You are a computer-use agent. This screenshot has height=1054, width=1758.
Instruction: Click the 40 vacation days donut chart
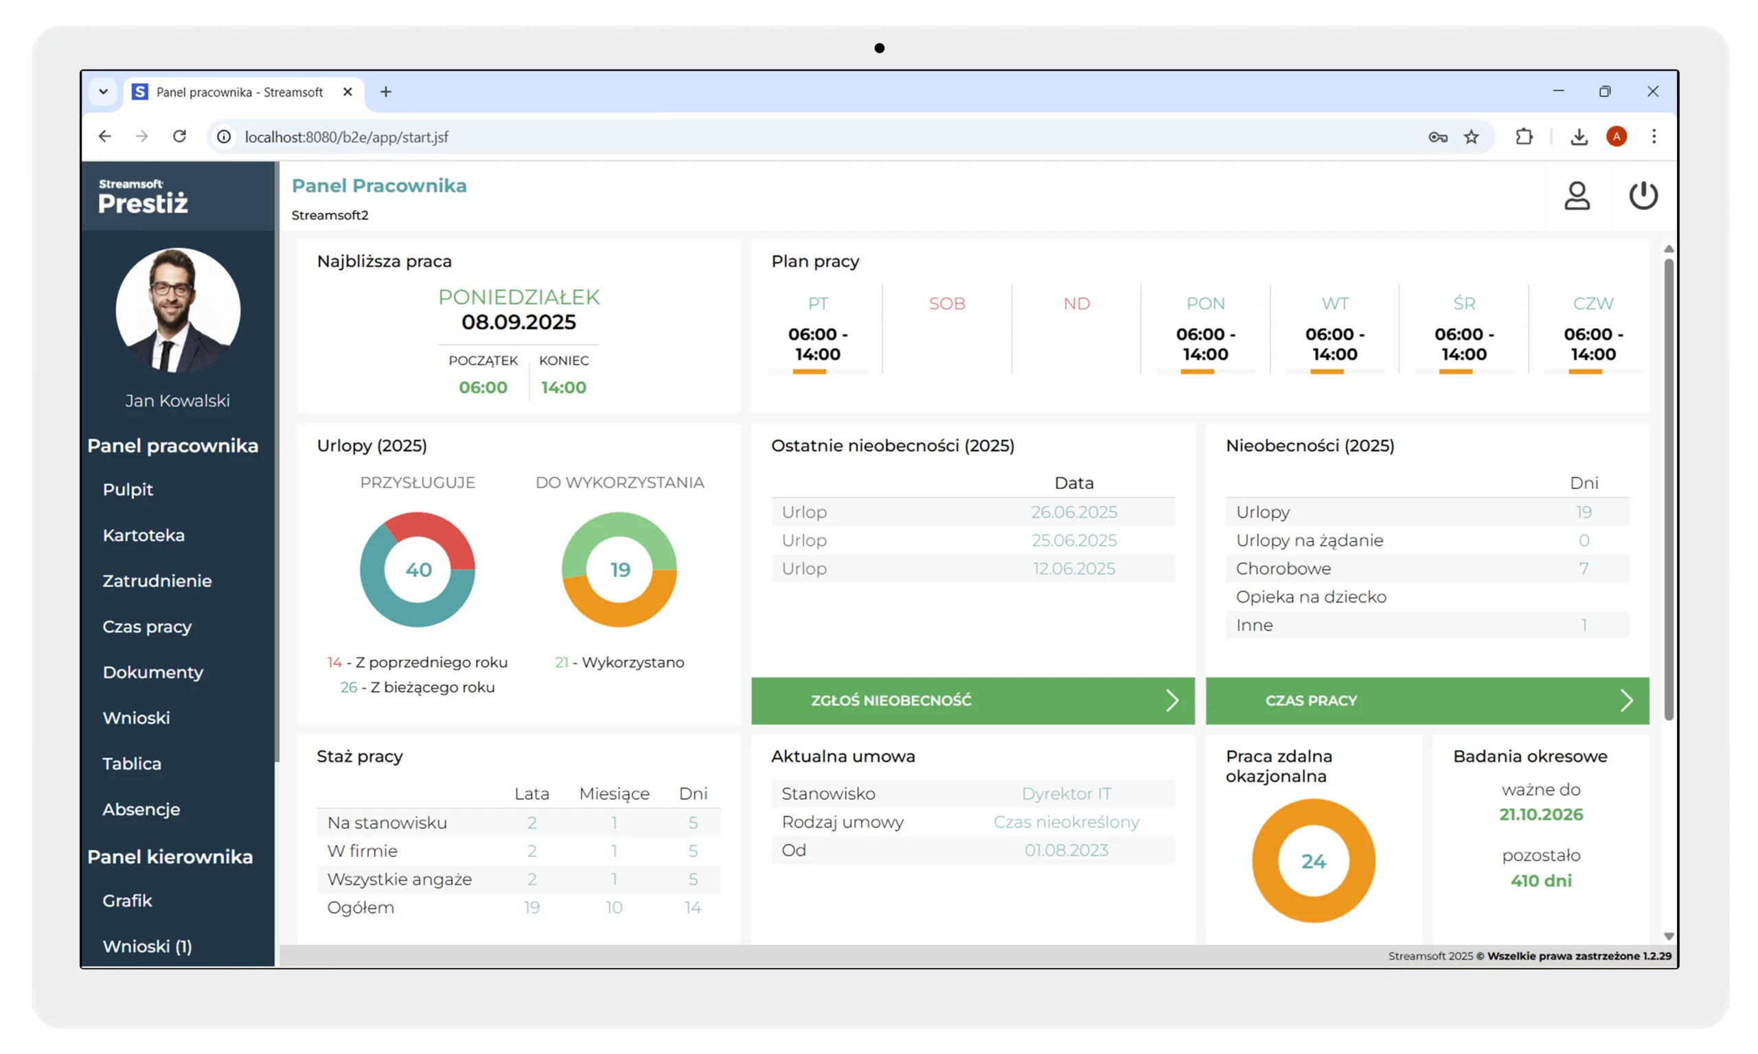pyautogui.click(x=418, y=570)
